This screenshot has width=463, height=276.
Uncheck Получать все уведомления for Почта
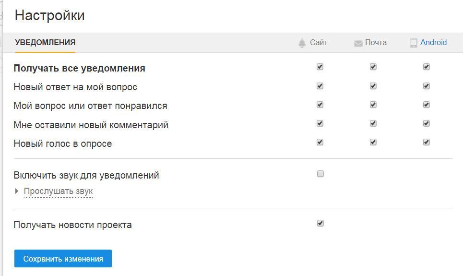tap(373, 67)
